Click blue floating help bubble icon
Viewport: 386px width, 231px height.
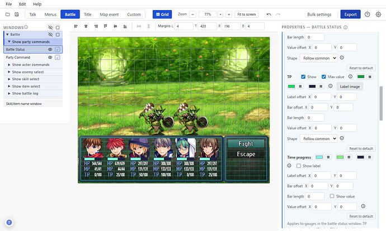[x=9, y=223]
